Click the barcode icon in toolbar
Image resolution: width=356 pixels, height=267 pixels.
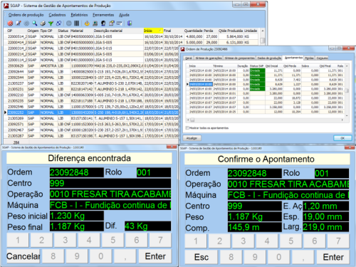[x=76, y=23]
